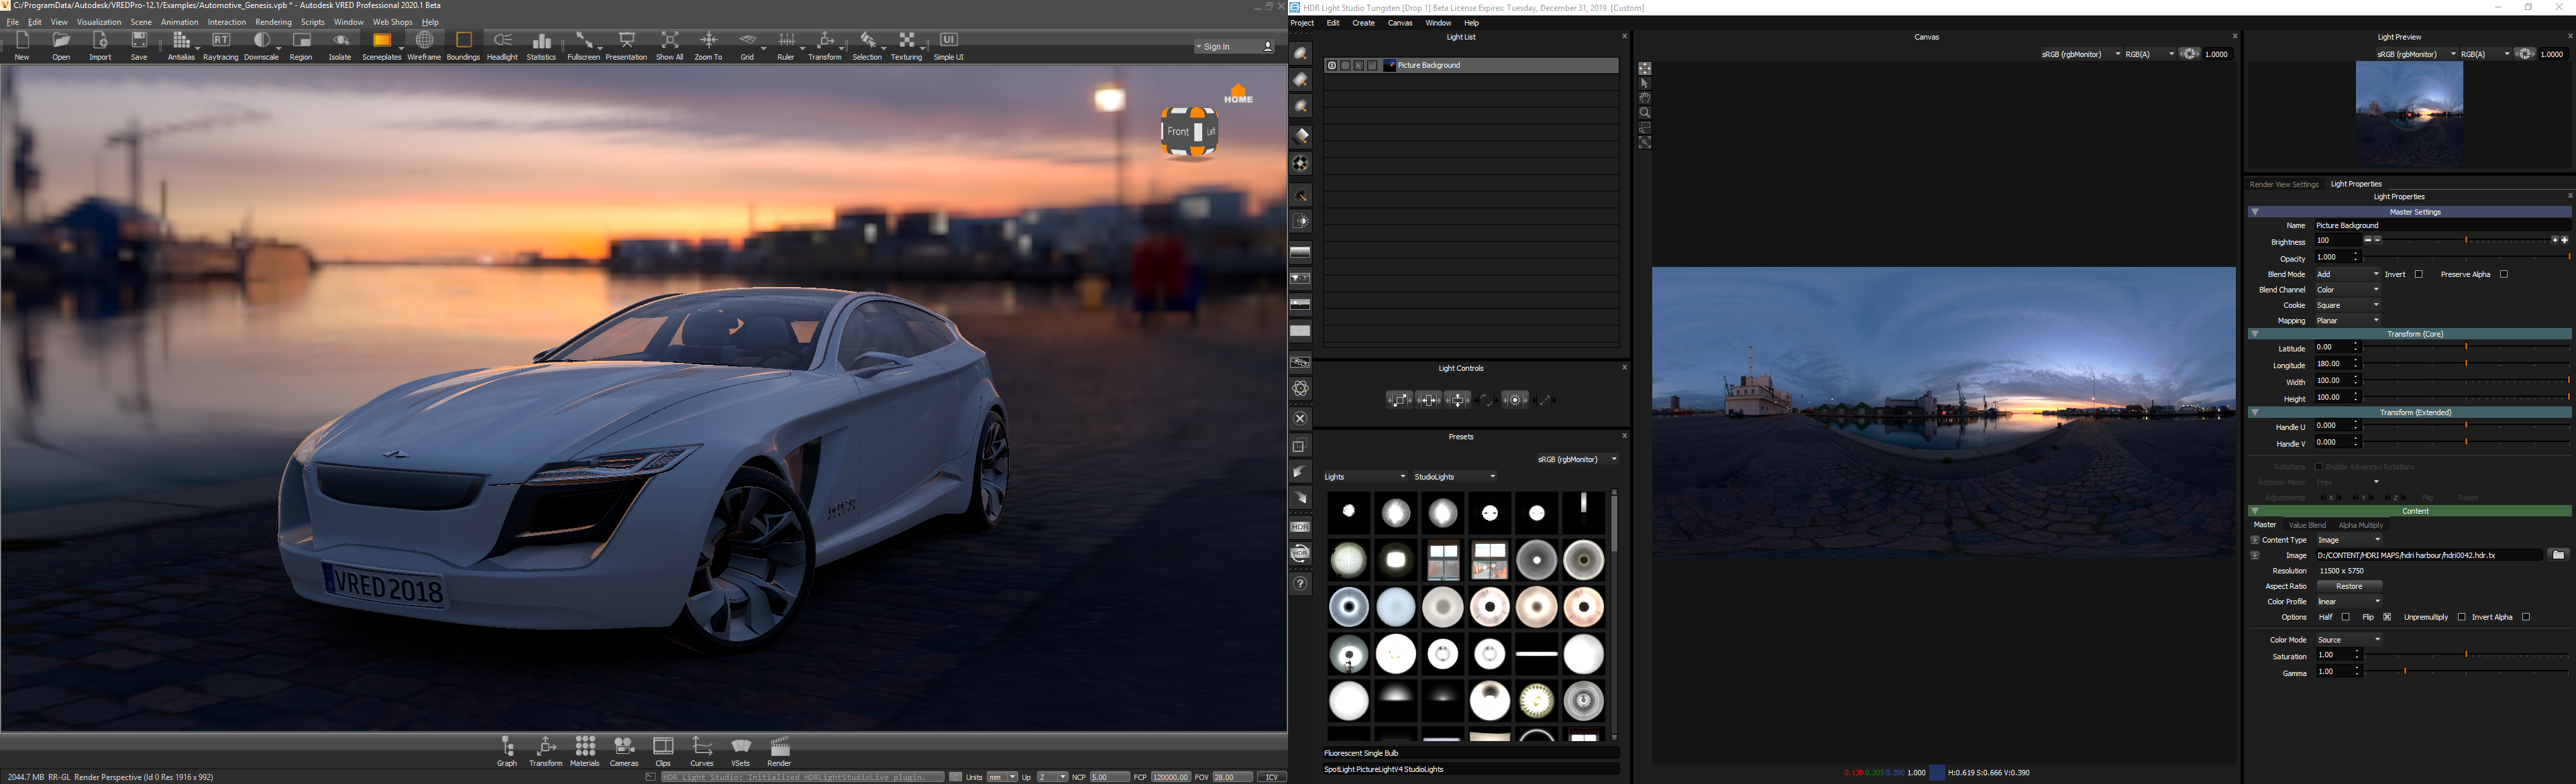The width and height of the screenshot is (2576, 784).
Task: Click the Save icon in VRED toolbar
Action: click(139, 45)
